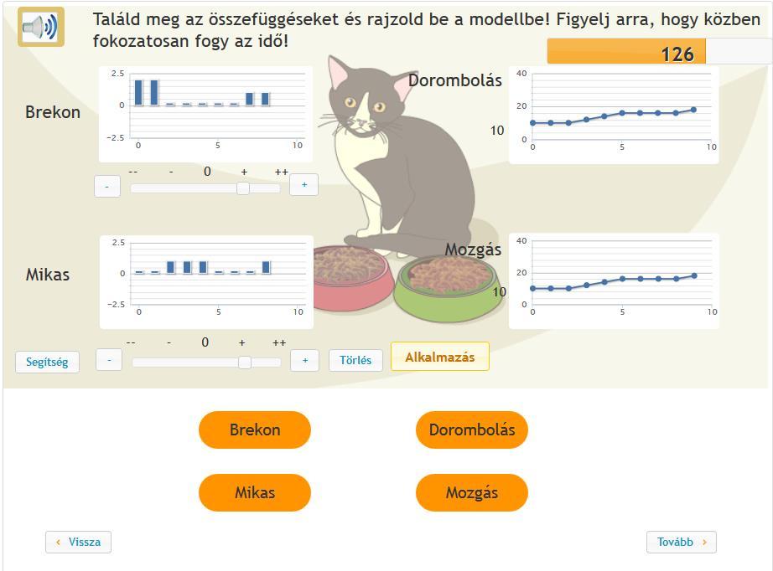Image resolution: width=773 pixels, height=571 pixels.
Task: Apply changes with the Alkalmazás button
Action: point(440,357)
